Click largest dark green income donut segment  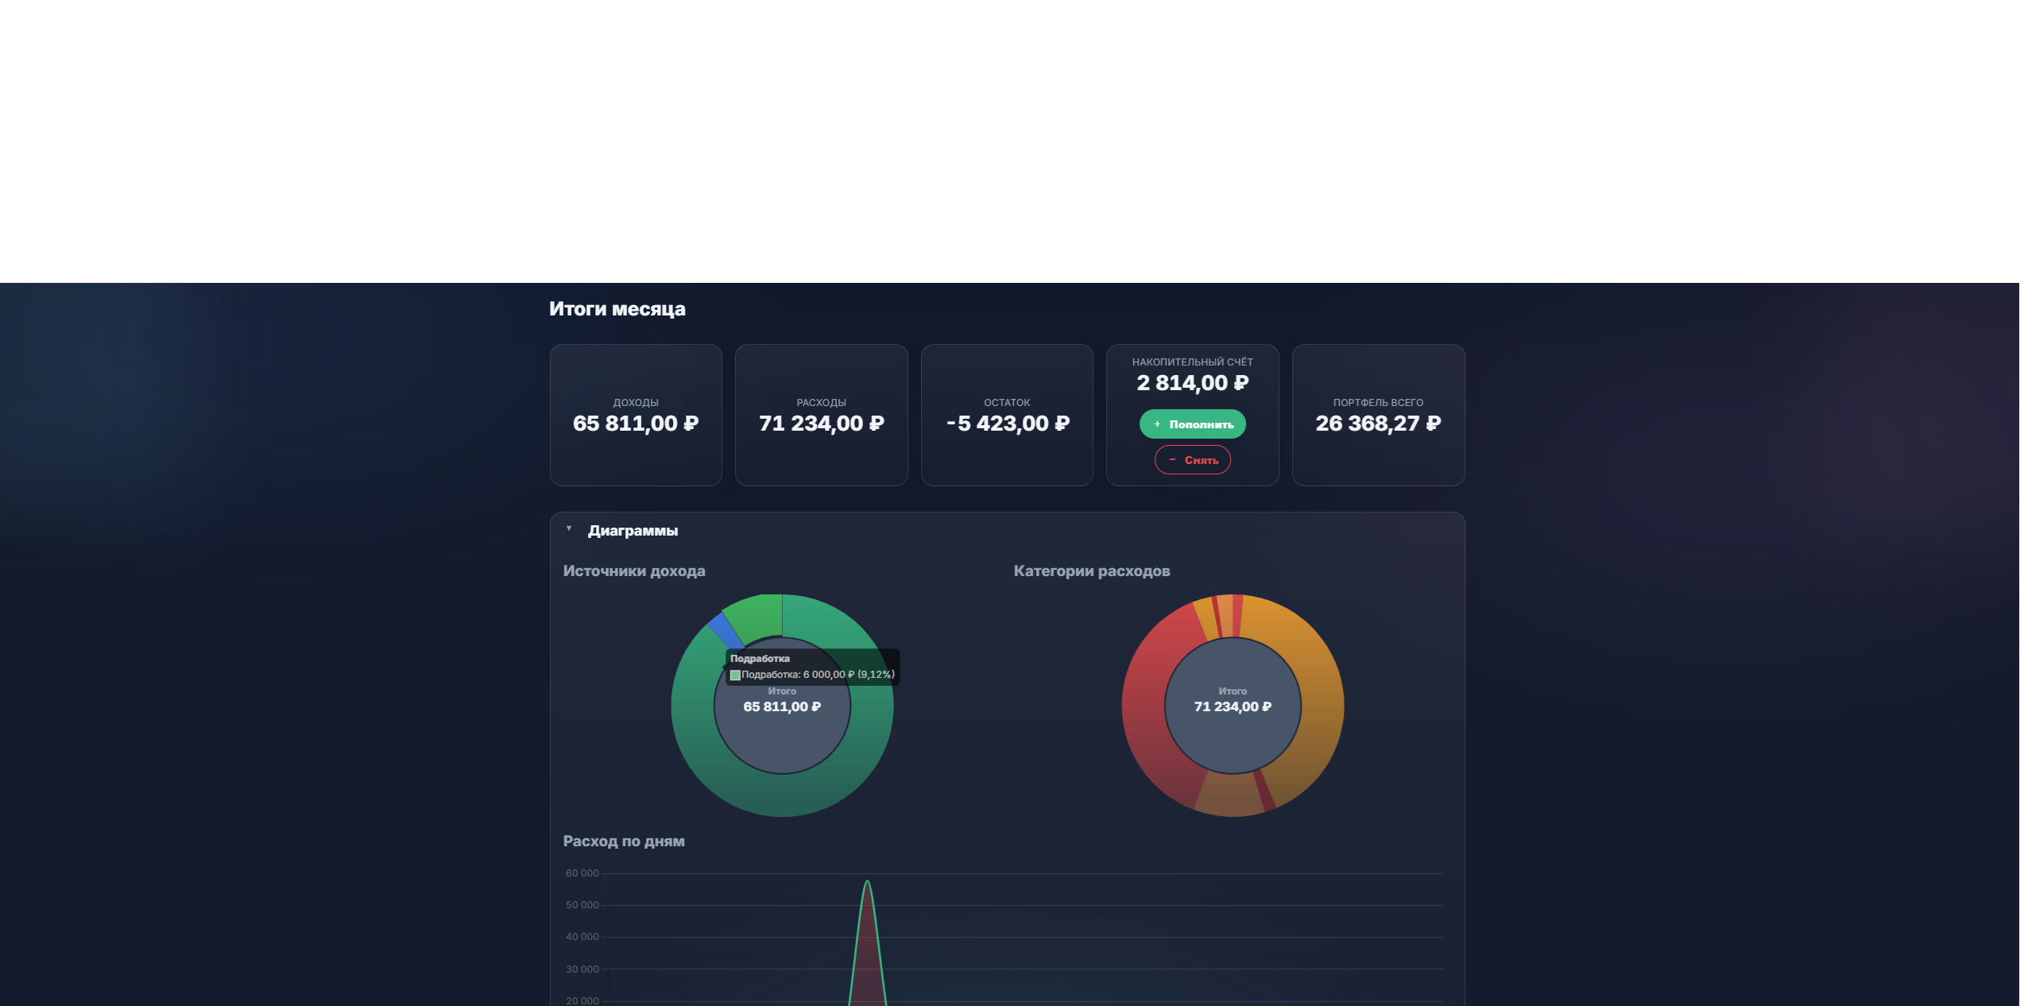783,795
